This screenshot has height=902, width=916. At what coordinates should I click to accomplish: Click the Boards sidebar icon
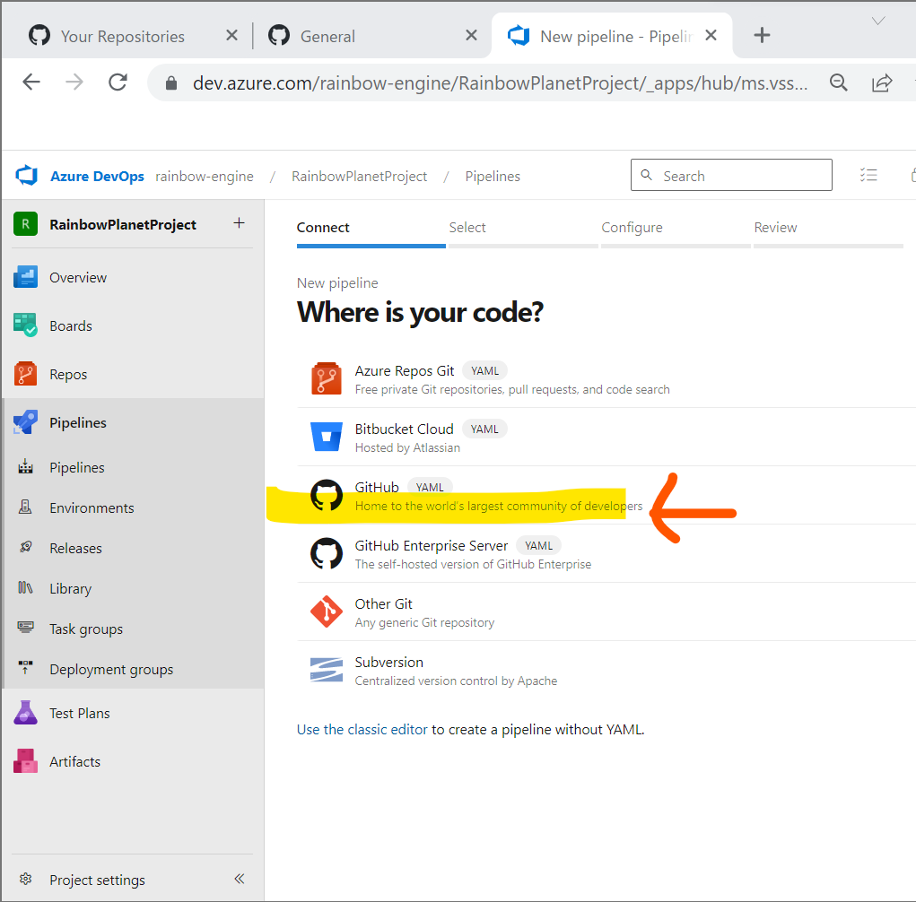26,325
